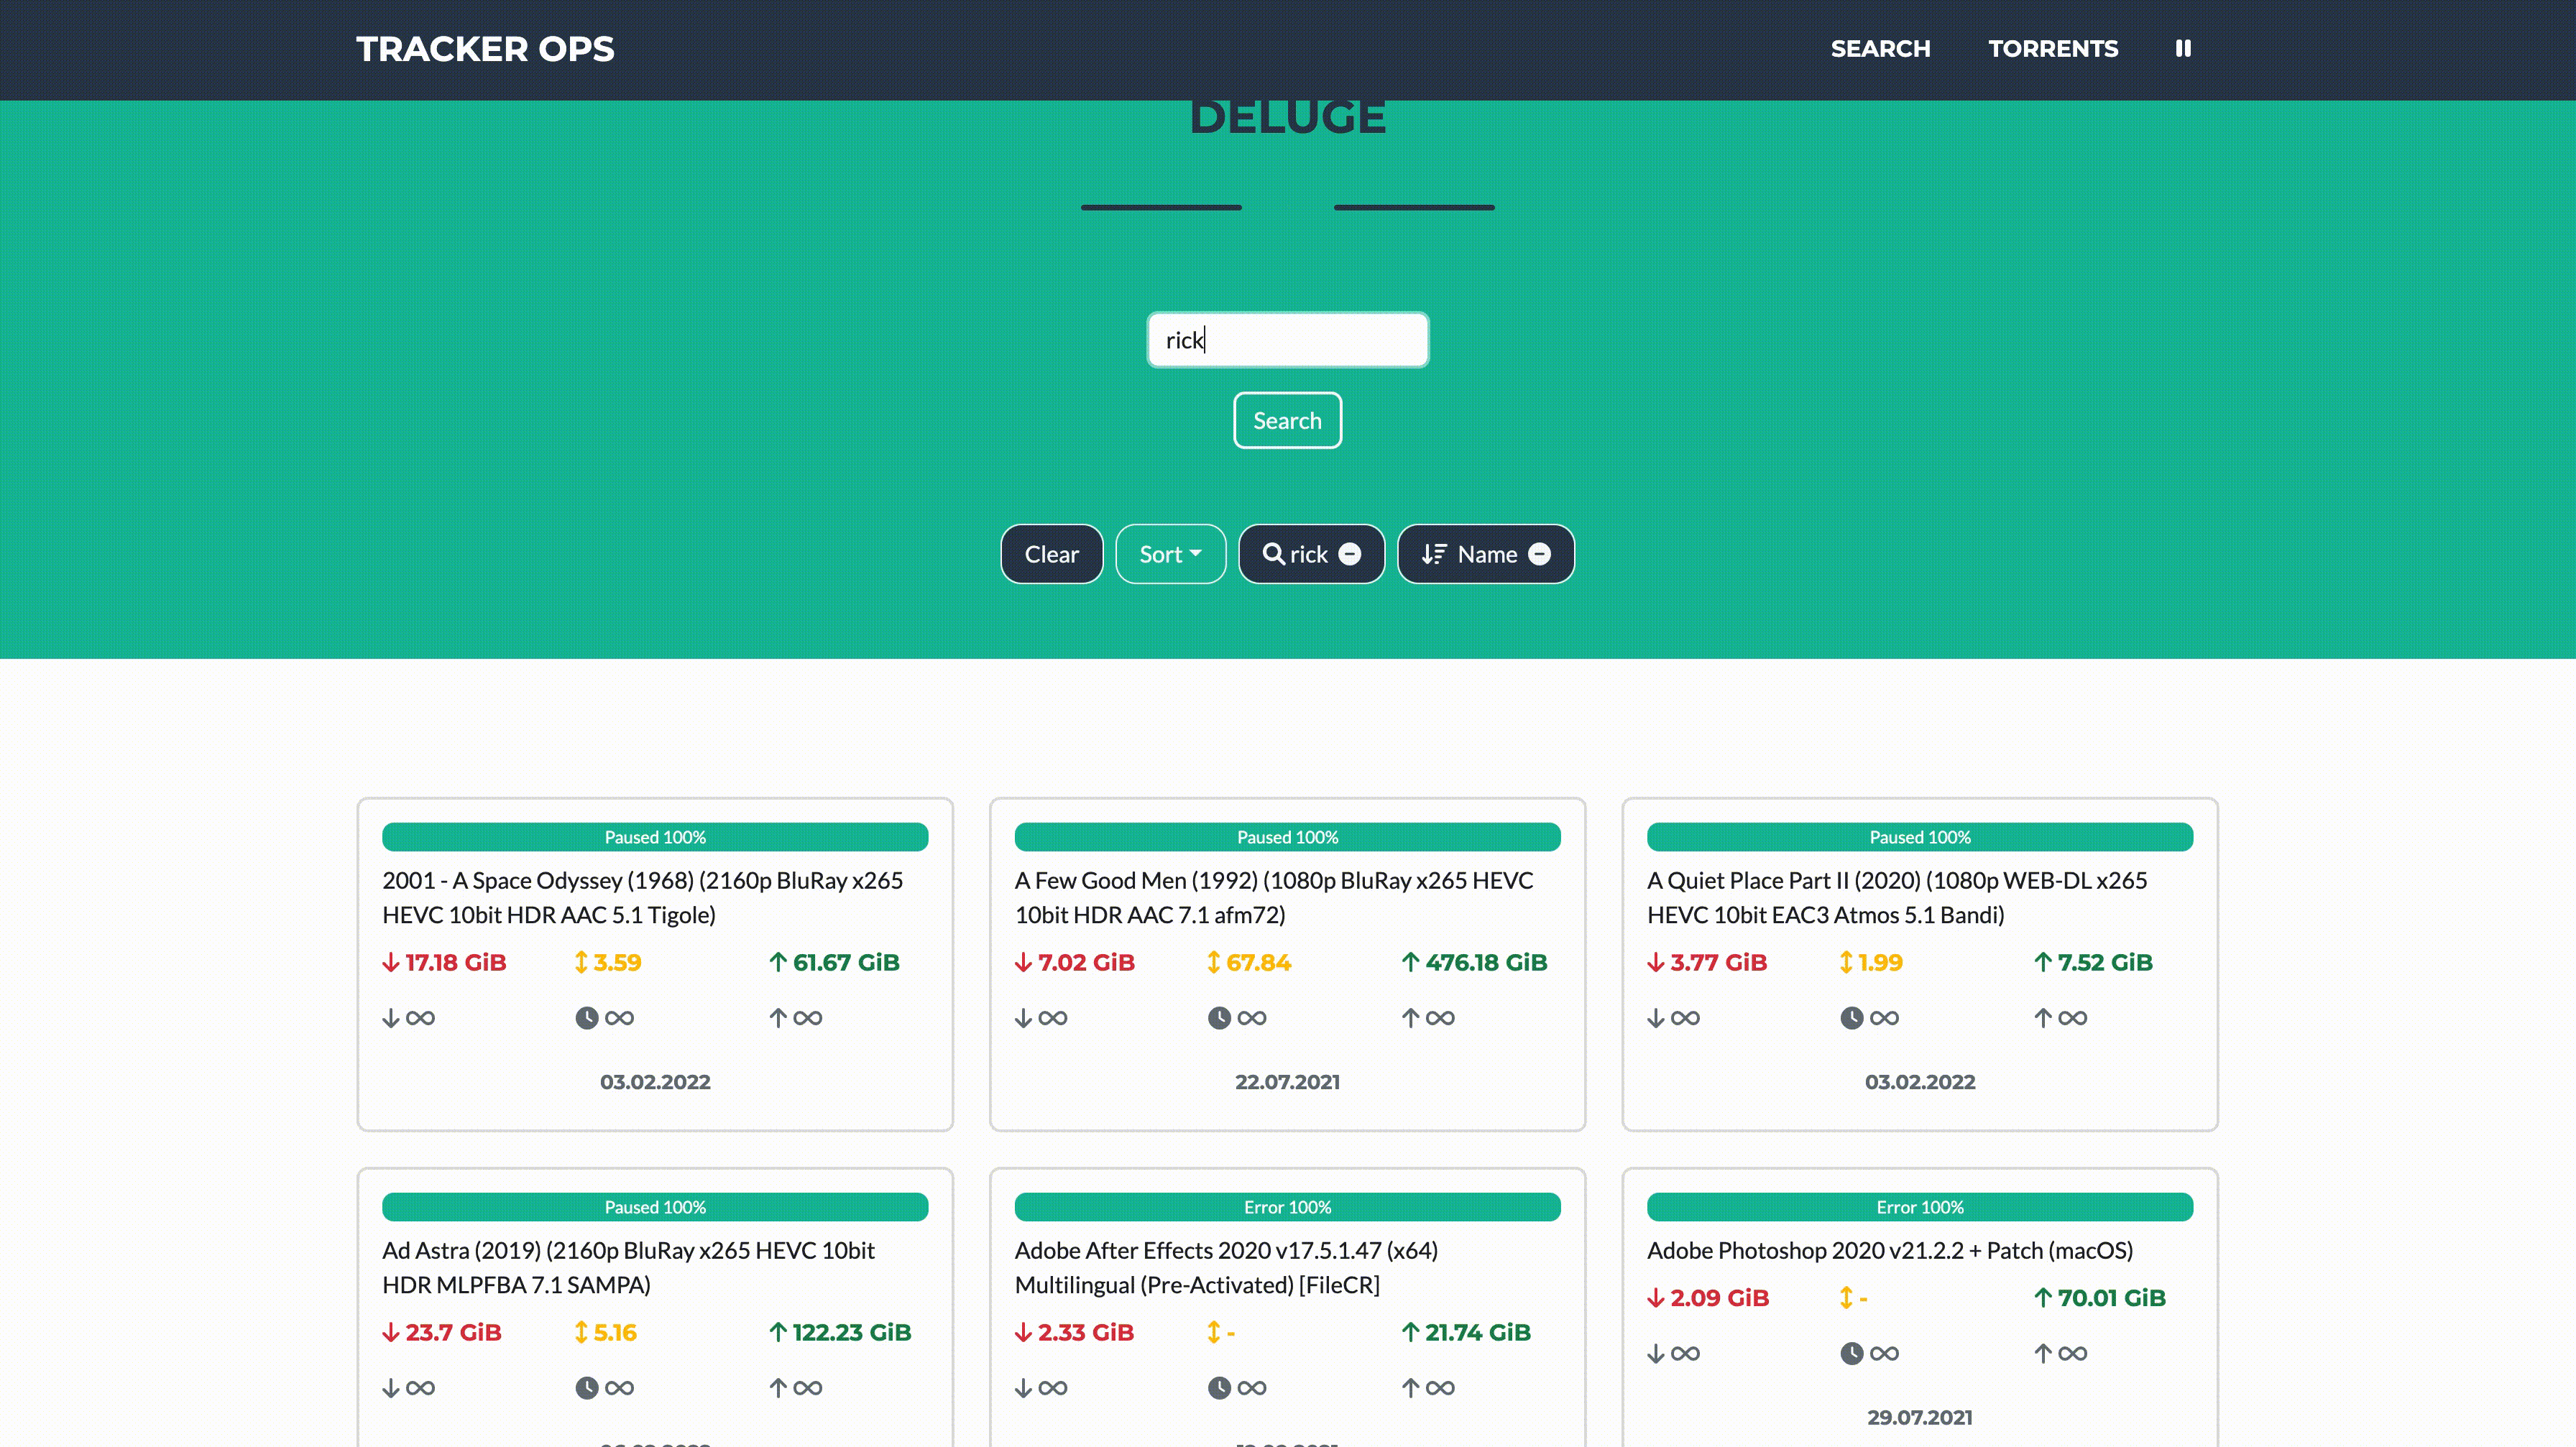Click download arrow next to 23.7 GiB

coord(391,1332)
